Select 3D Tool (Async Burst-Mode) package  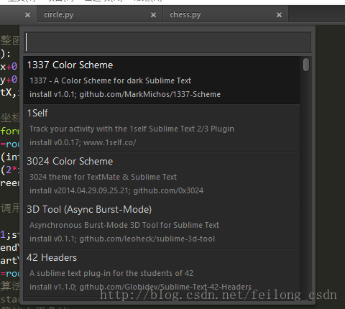[x=162, y=224]
